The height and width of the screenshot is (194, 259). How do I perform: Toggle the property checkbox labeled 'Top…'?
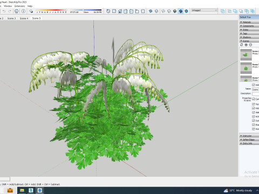[254, 104]
